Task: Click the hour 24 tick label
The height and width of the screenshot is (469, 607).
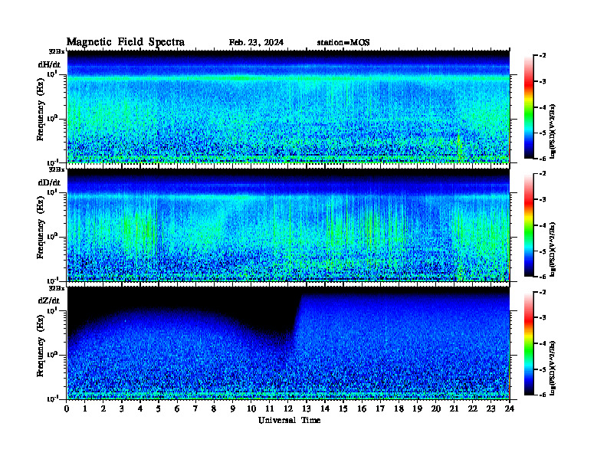Action: [510, 408]
